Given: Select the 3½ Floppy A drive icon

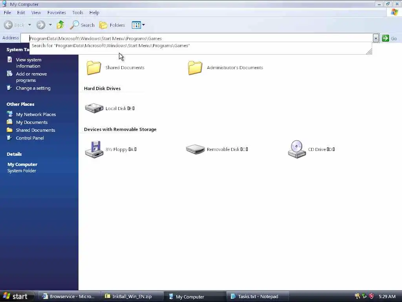Looking at the screenshot, I should (x=94, y=149).
